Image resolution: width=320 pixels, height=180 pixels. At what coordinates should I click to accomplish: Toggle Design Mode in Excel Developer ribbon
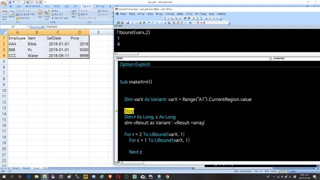point(47,14)
